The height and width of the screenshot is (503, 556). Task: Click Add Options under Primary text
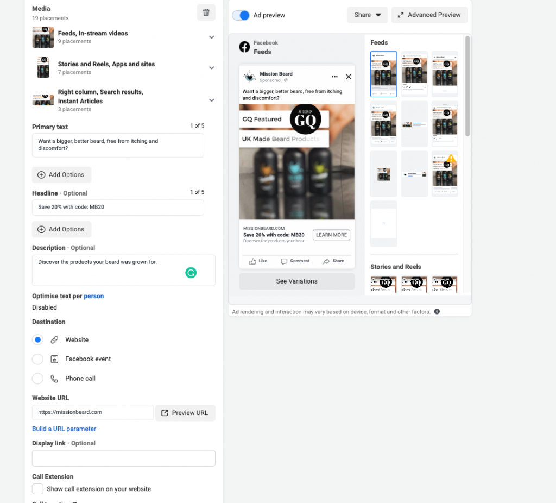(62, 175)
